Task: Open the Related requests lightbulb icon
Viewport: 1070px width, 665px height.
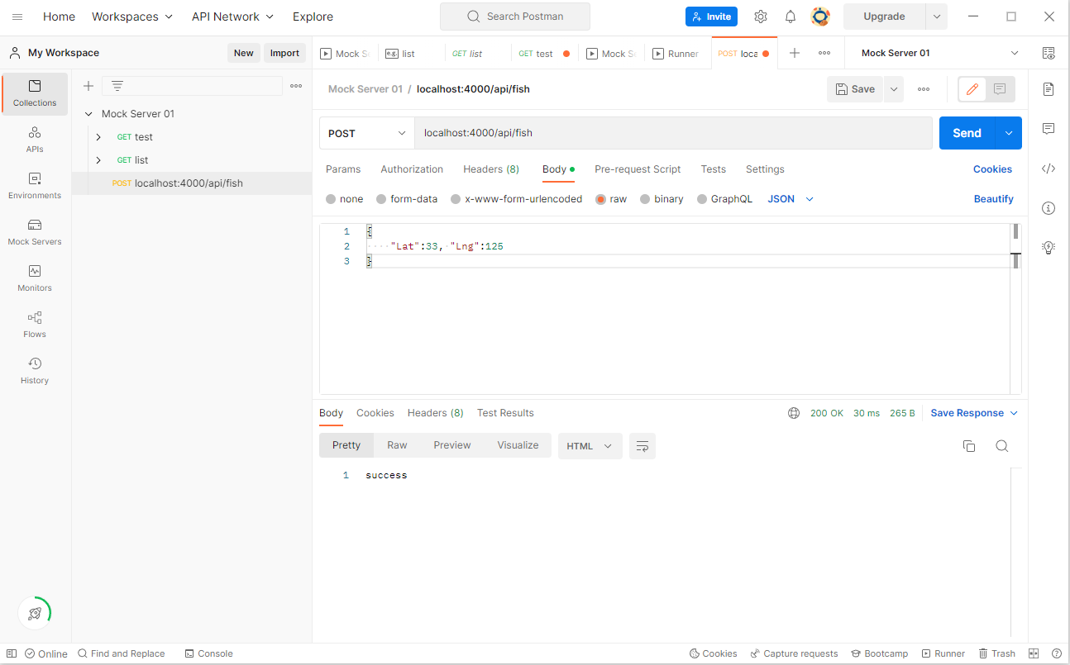Action: click(x=1049, y=247)
